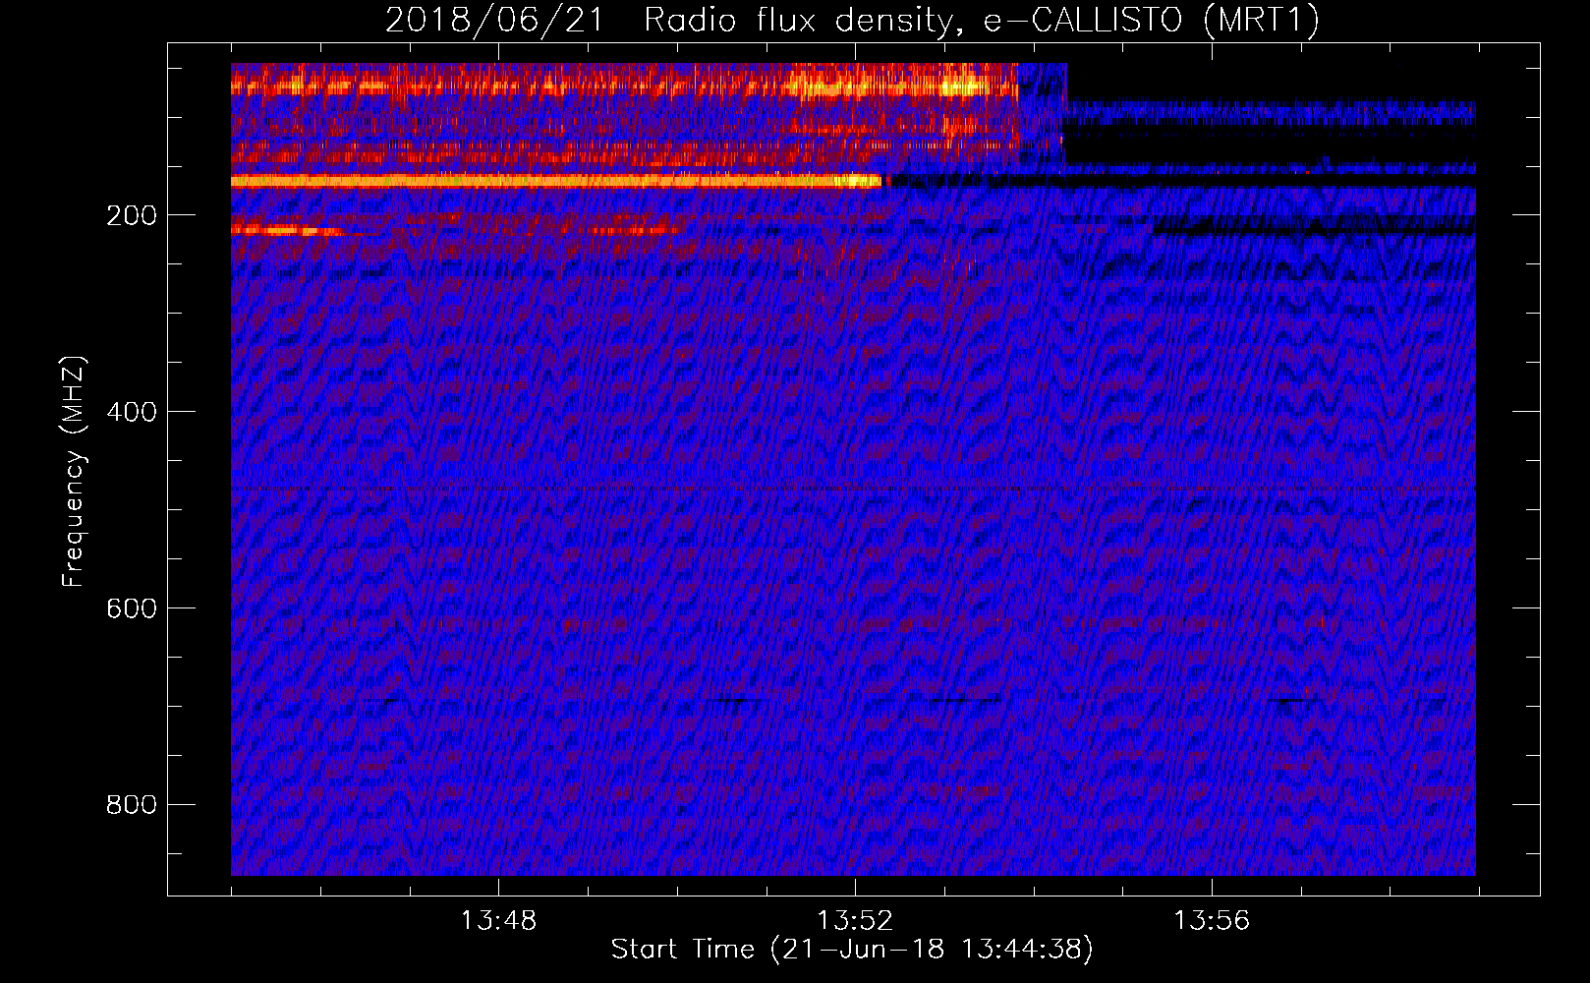Click the plot title "2018/06/21 Radio flux density, e-CALLISTO (MRT1)"
Image resolution: width=1590 pixels, height=983 pixels.
tap(852, 20)
